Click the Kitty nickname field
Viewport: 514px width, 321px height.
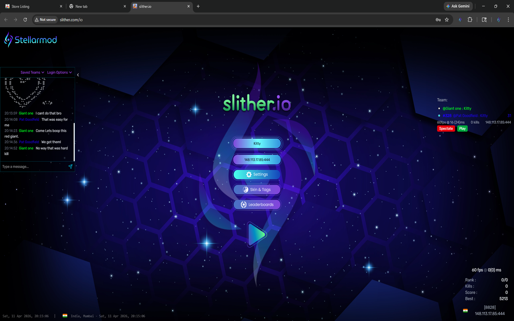pos(257,143)
